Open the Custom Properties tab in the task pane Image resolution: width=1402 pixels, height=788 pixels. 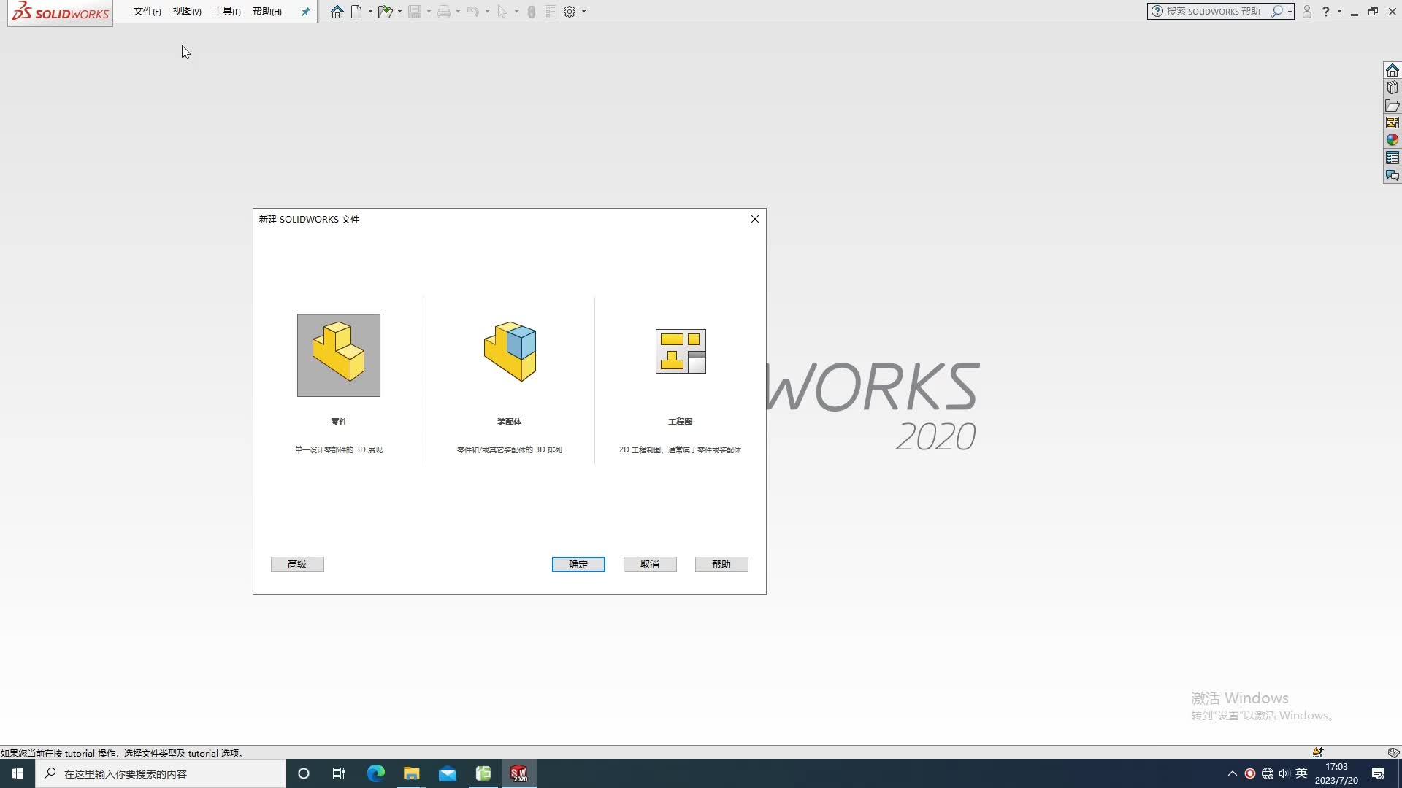pyautogui.click(x=1393, y=158)
